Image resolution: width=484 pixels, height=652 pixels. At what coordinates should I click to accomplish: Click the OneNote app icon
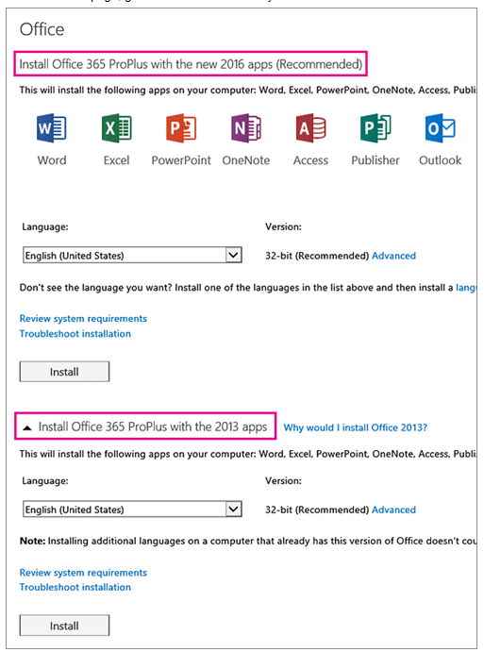pos(246,128)
